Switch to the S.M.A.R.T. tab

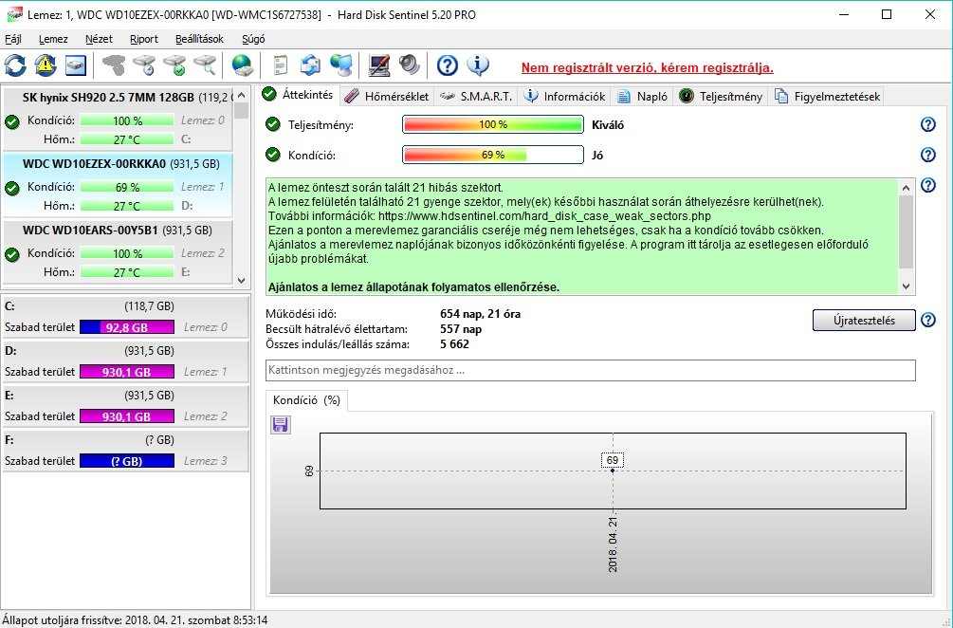[476, 96]
